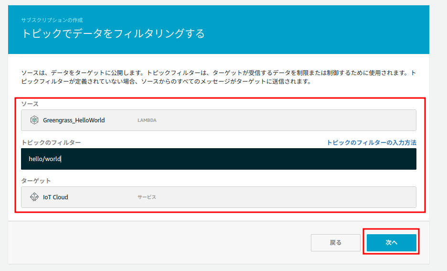The height and width of the screenshot is (271, 447).
Task: Click the LAMBDA type label
Action: click(147, 120)
